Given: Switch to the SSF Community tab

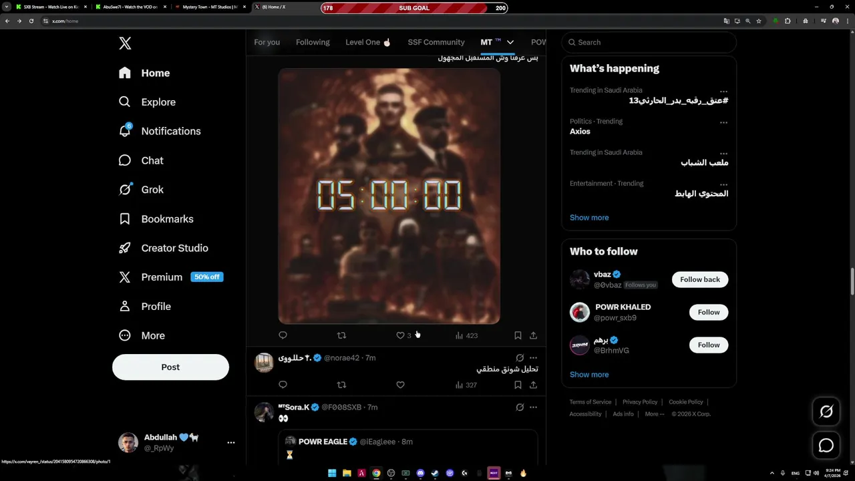Looking at the screenshot, I should [x=436, y=42].
